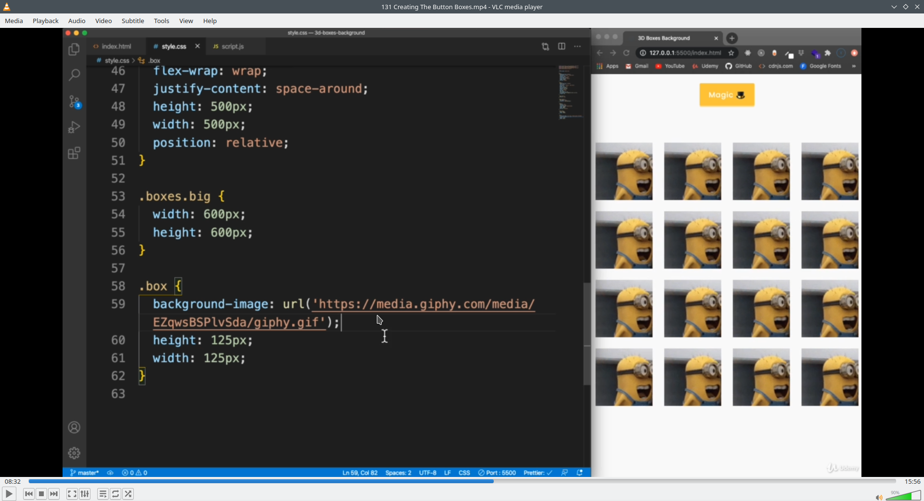Toggle loop mode in VLC
The image size is (924, 501).
[x=115, y=494]
